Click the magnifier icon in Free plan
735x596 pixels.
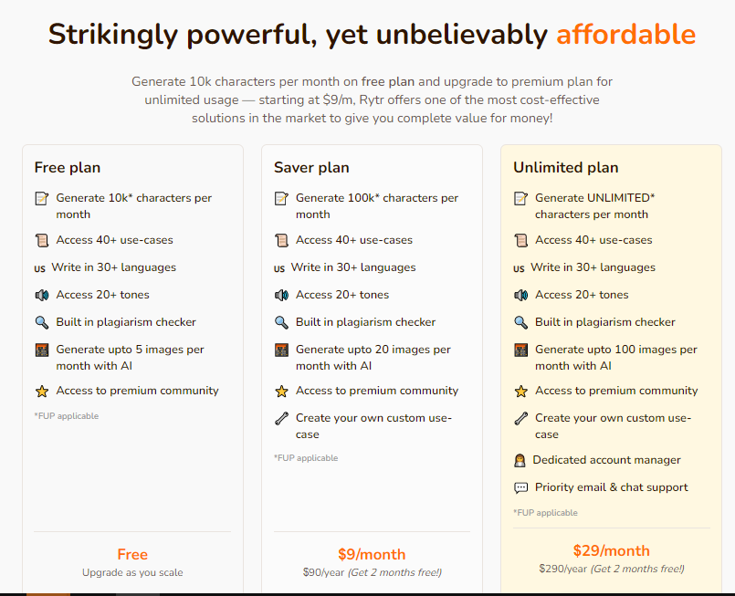(x=41, y=322)
